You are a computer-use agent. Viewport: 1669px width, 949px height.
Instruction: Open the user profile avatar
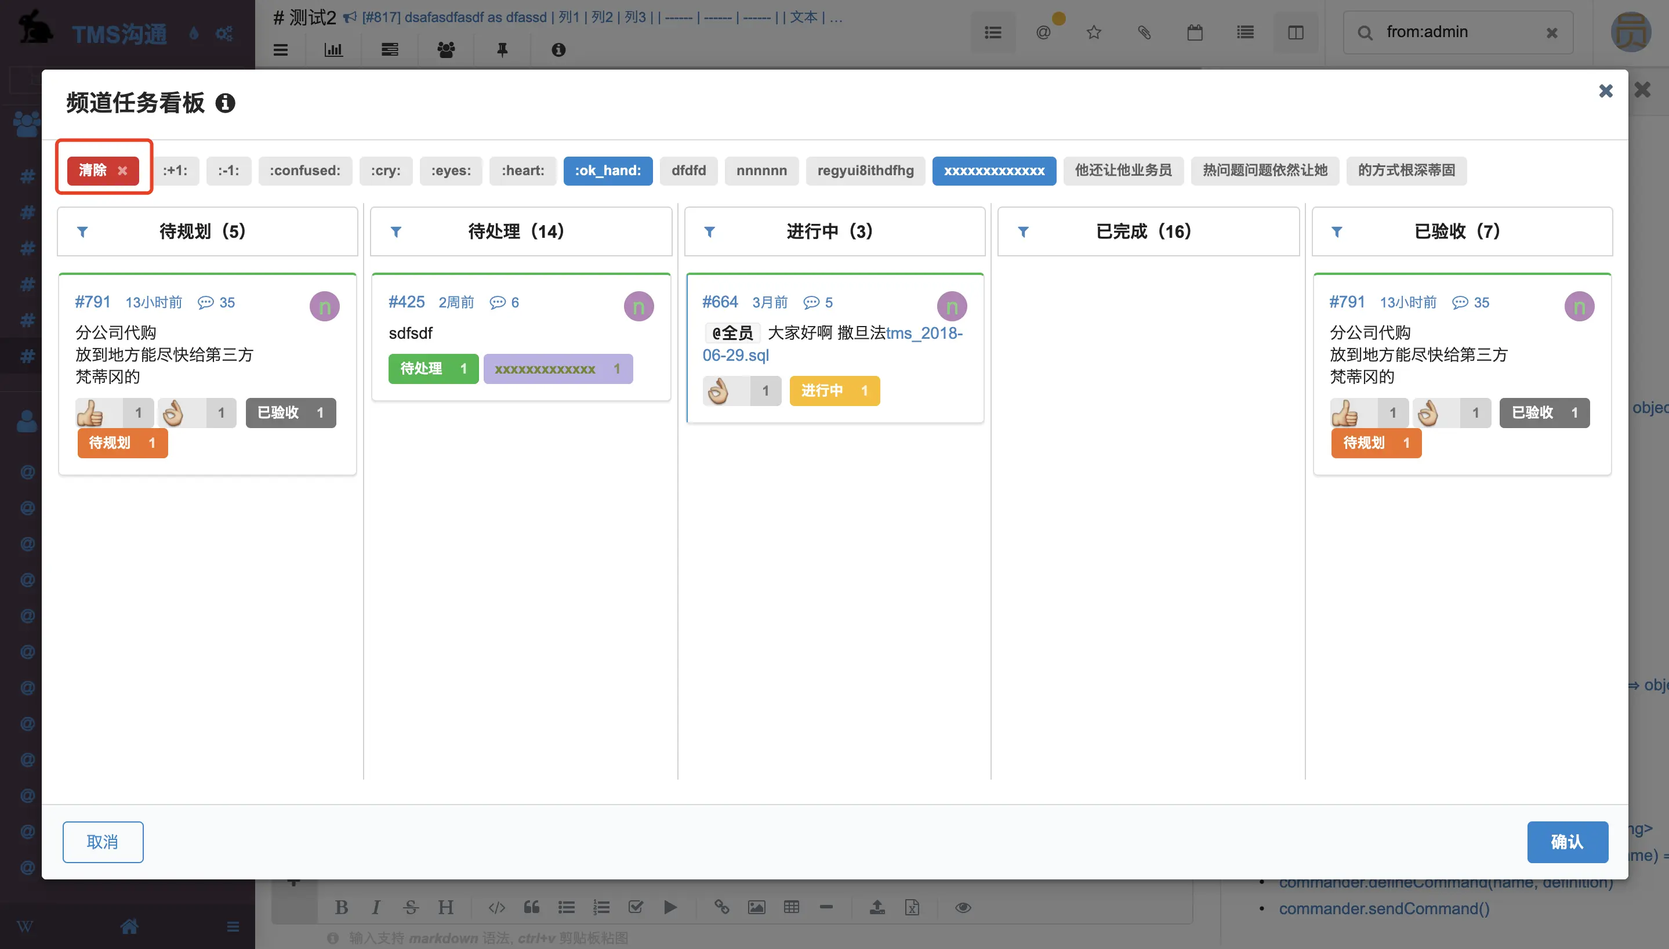(1631, 32)
